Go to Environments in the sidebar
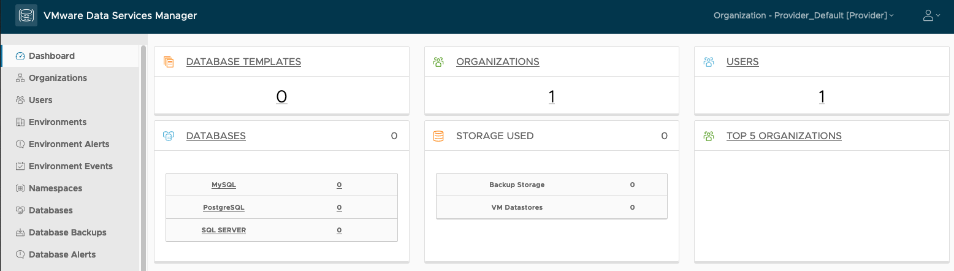Image resolution: width=954 pixels, height=271 pixels. point(58,122)
